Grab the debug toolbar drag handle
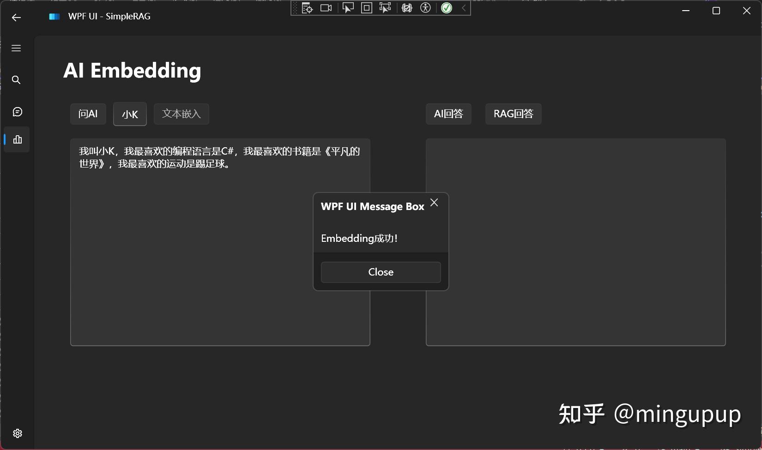 click(295, 8)
